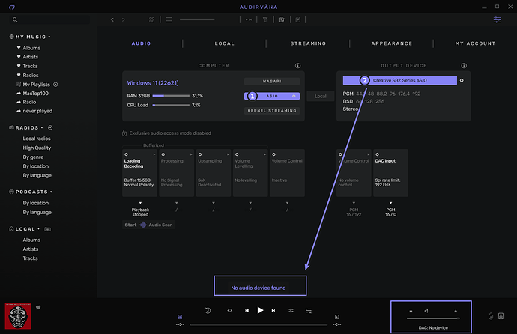This screenshot has width=517, height=334.
Task: Expand the My Music section dropdown
Action: coord(49,37)
